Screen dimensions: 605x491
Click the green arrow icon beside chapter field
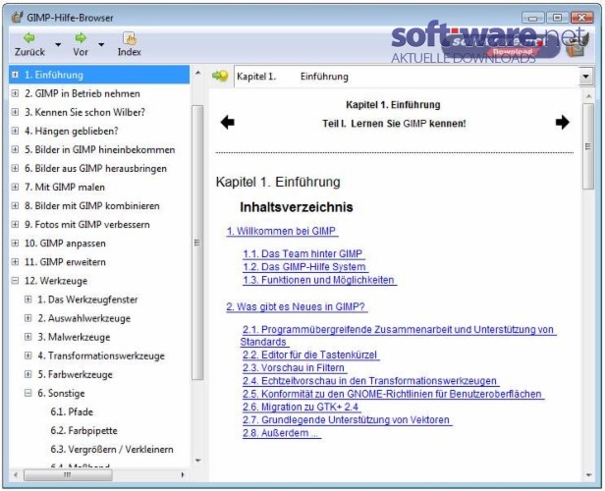click(220, 76)
